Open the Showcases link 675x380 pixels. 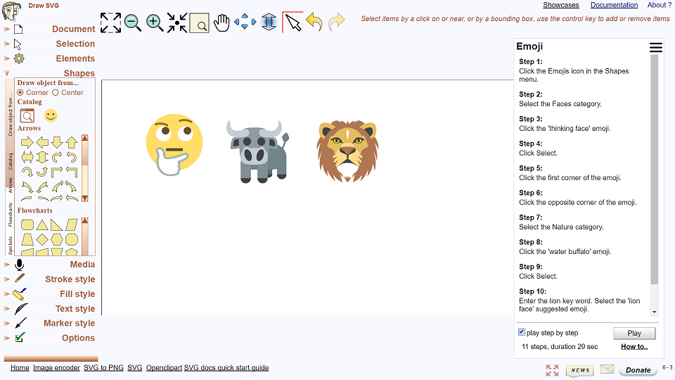point(561,5)
